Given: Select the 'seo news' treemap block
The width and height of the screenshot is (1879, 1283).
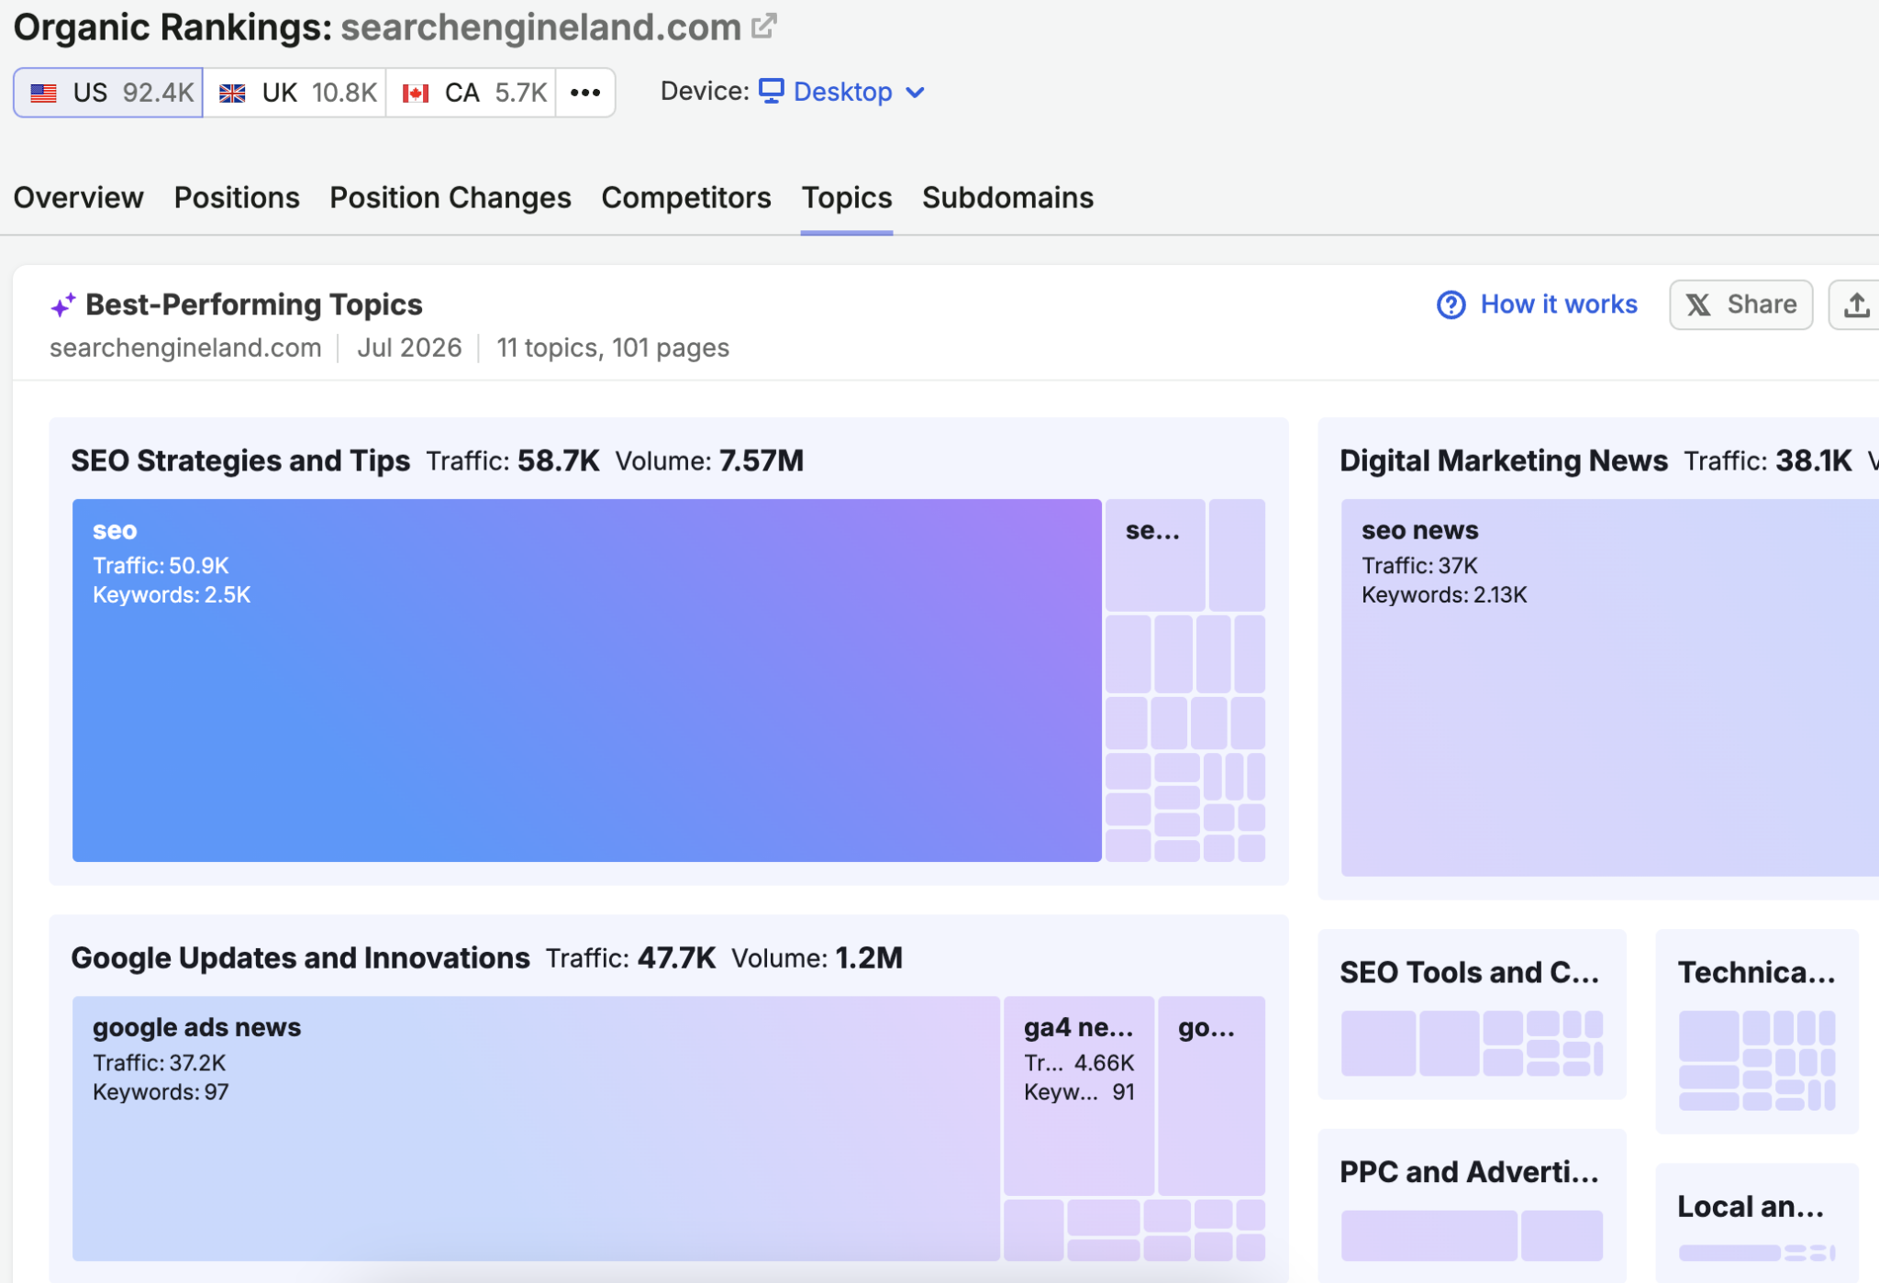Looking at the screenshot, I should click(1610, 687).
